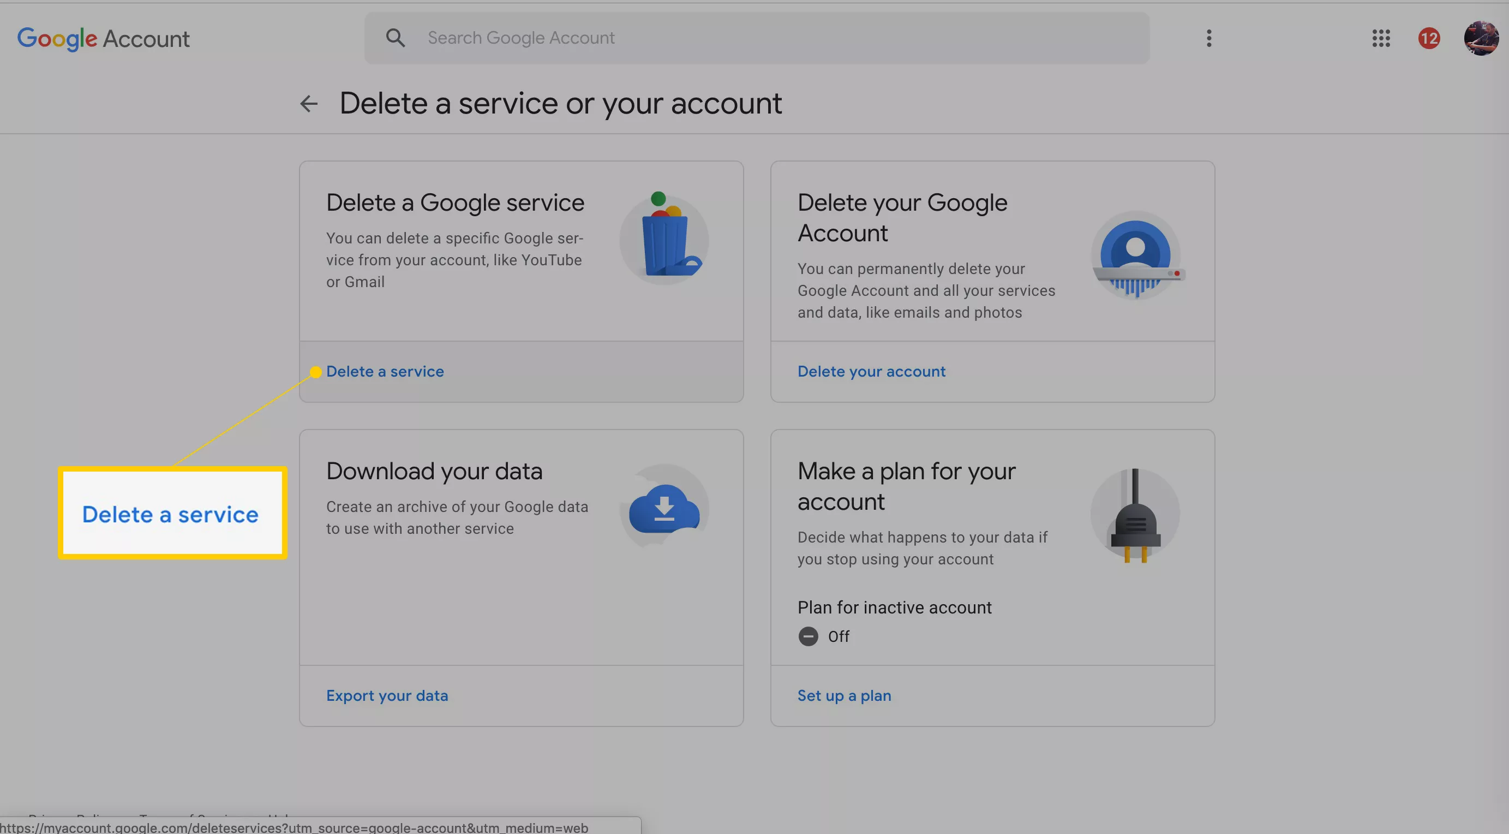Open the Google apps grid

coord(1381,39)
